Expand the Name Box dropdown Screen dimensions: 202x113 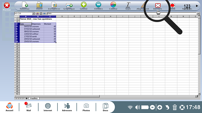33,14
